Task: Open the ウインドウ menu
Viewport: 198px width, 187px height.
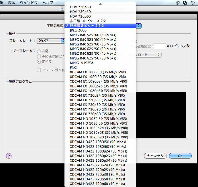Action: [x=29, y=3]
